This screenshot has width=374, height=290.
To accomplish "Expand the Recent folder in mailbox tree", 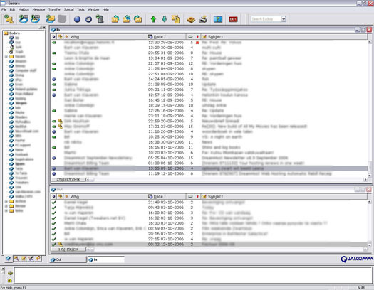I will (x=6, y=57).
